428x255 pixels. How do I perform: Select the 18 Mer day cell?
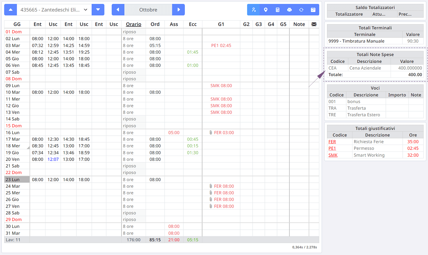[17, 146]
